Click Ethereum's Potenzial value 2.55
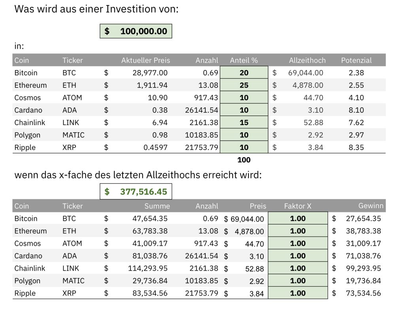 (356, 85)
